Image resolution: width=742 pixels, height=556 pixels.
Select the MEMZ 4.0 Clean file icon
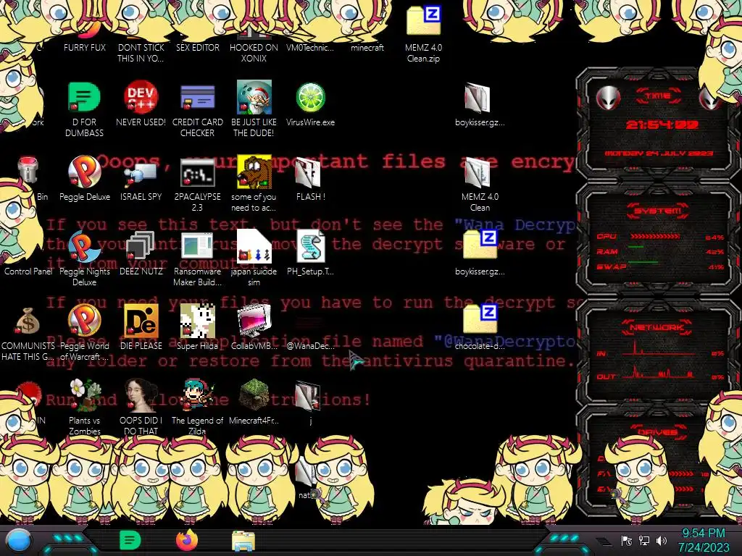(480, 183)
